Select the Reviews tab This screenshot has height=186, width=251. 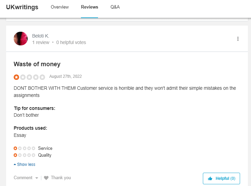pyautogui.click(x=89, y=7)
